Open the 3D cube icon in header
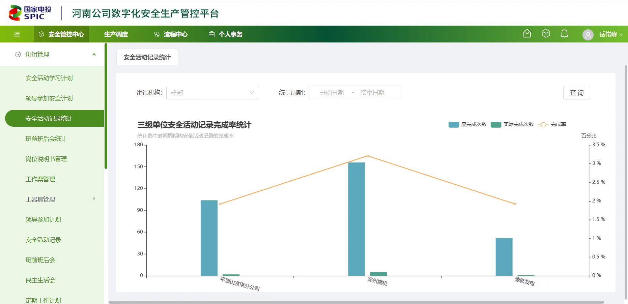The height and width of the screenshot is (304, 628). pos(546,33)
